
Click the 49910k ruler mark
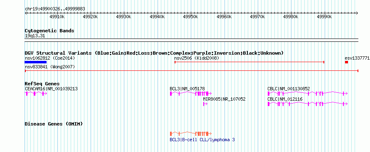click(57, 17)
